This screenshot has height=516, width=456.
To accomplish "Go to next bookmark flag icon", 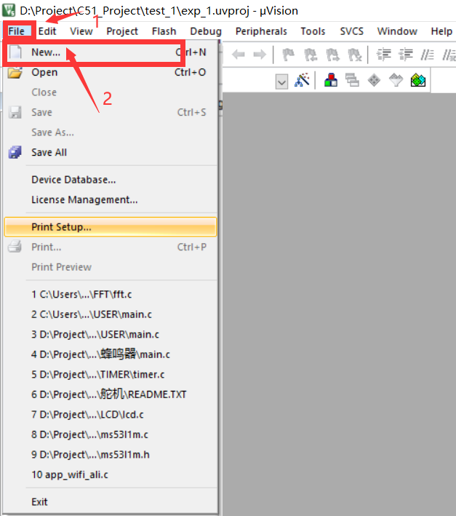I will (332, 55).
